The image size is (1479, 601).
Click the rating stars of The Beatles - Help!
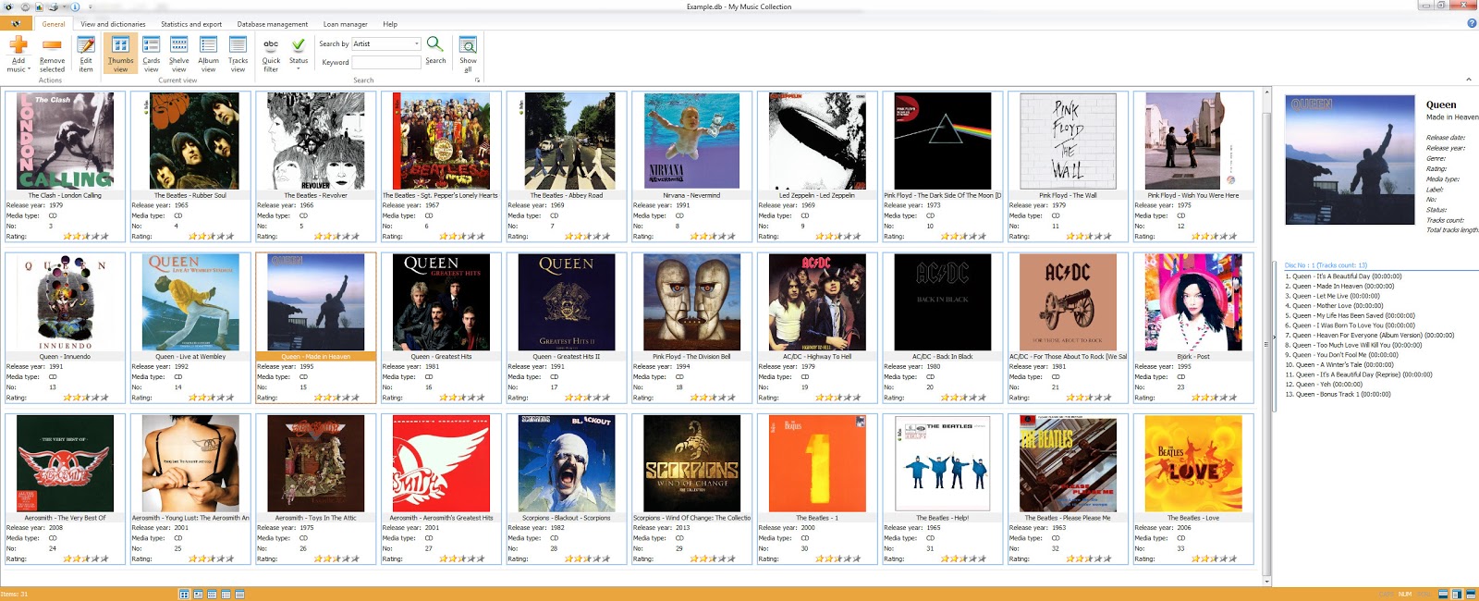(x=964, y=558)
